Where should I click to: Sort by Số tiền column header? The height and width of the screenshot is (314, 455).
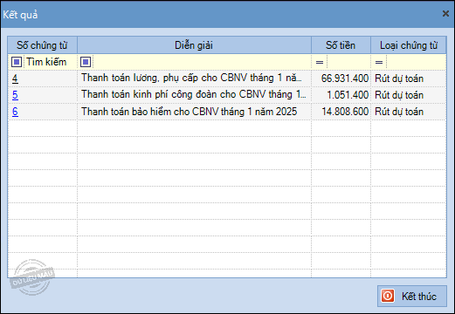click(x=341, y=45)
